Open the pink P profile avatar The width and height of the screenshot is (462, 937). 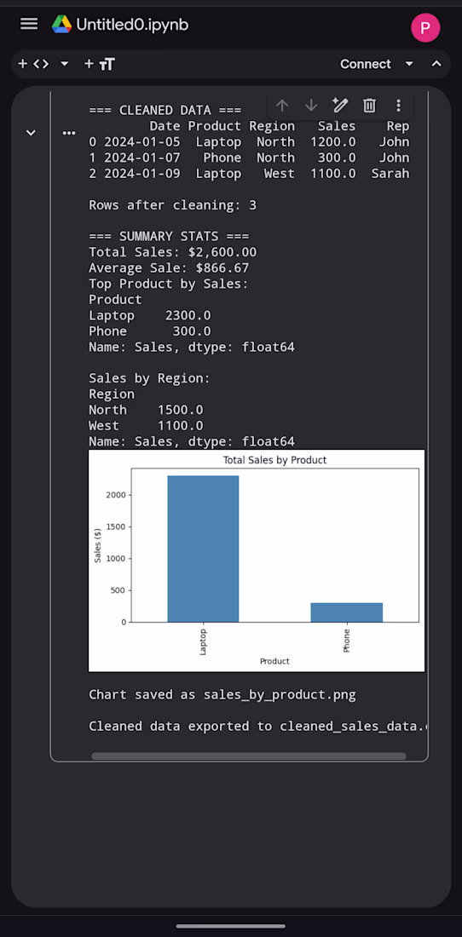tap(425, 27)
